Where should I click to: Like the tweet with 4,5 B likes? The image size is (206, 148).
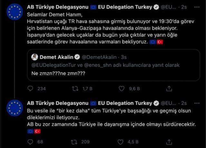click(x=121, y=141)
